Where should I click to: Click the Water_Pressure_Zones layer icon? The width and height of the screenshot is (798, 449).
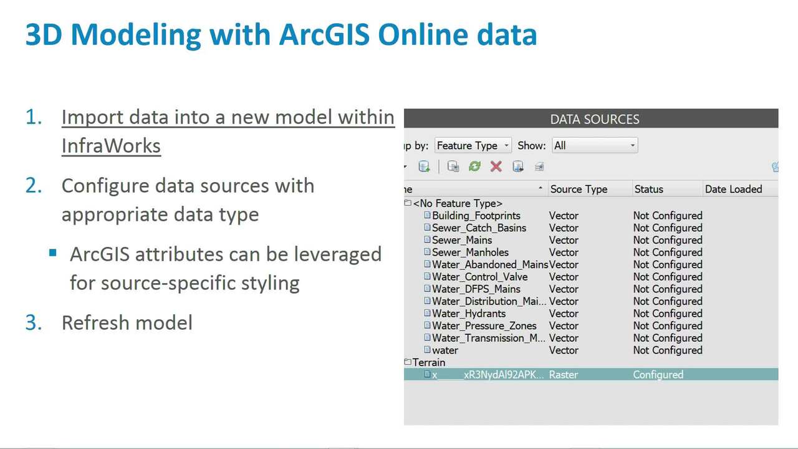(x=427, y=326)
